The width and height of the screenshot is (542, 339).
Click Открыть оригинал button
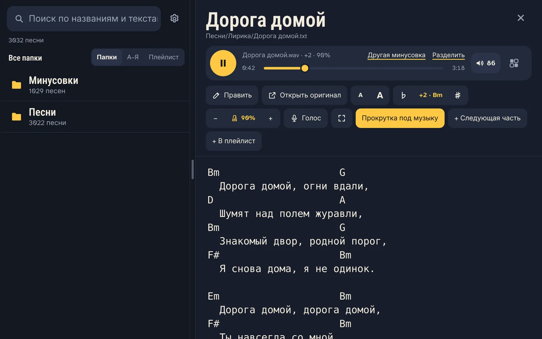(304, 95)
